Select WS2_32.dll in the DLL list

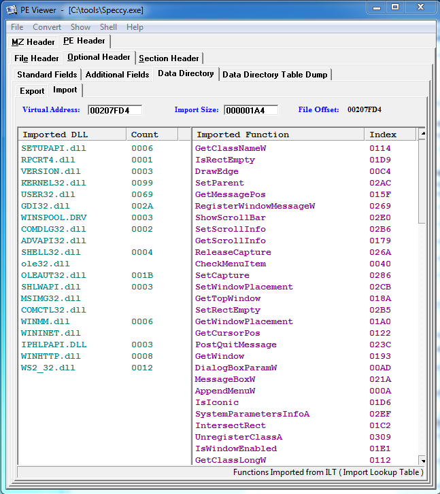[x=48, y=368]
